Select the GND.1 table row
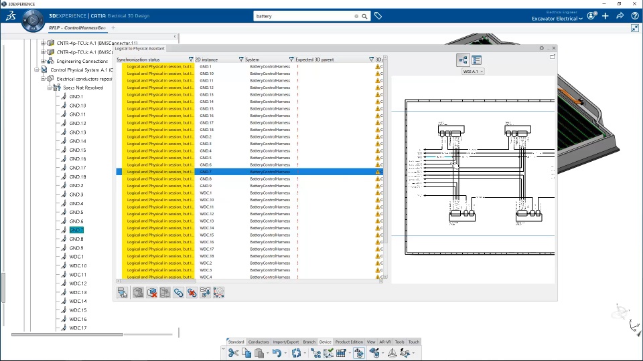 (249, 66)
